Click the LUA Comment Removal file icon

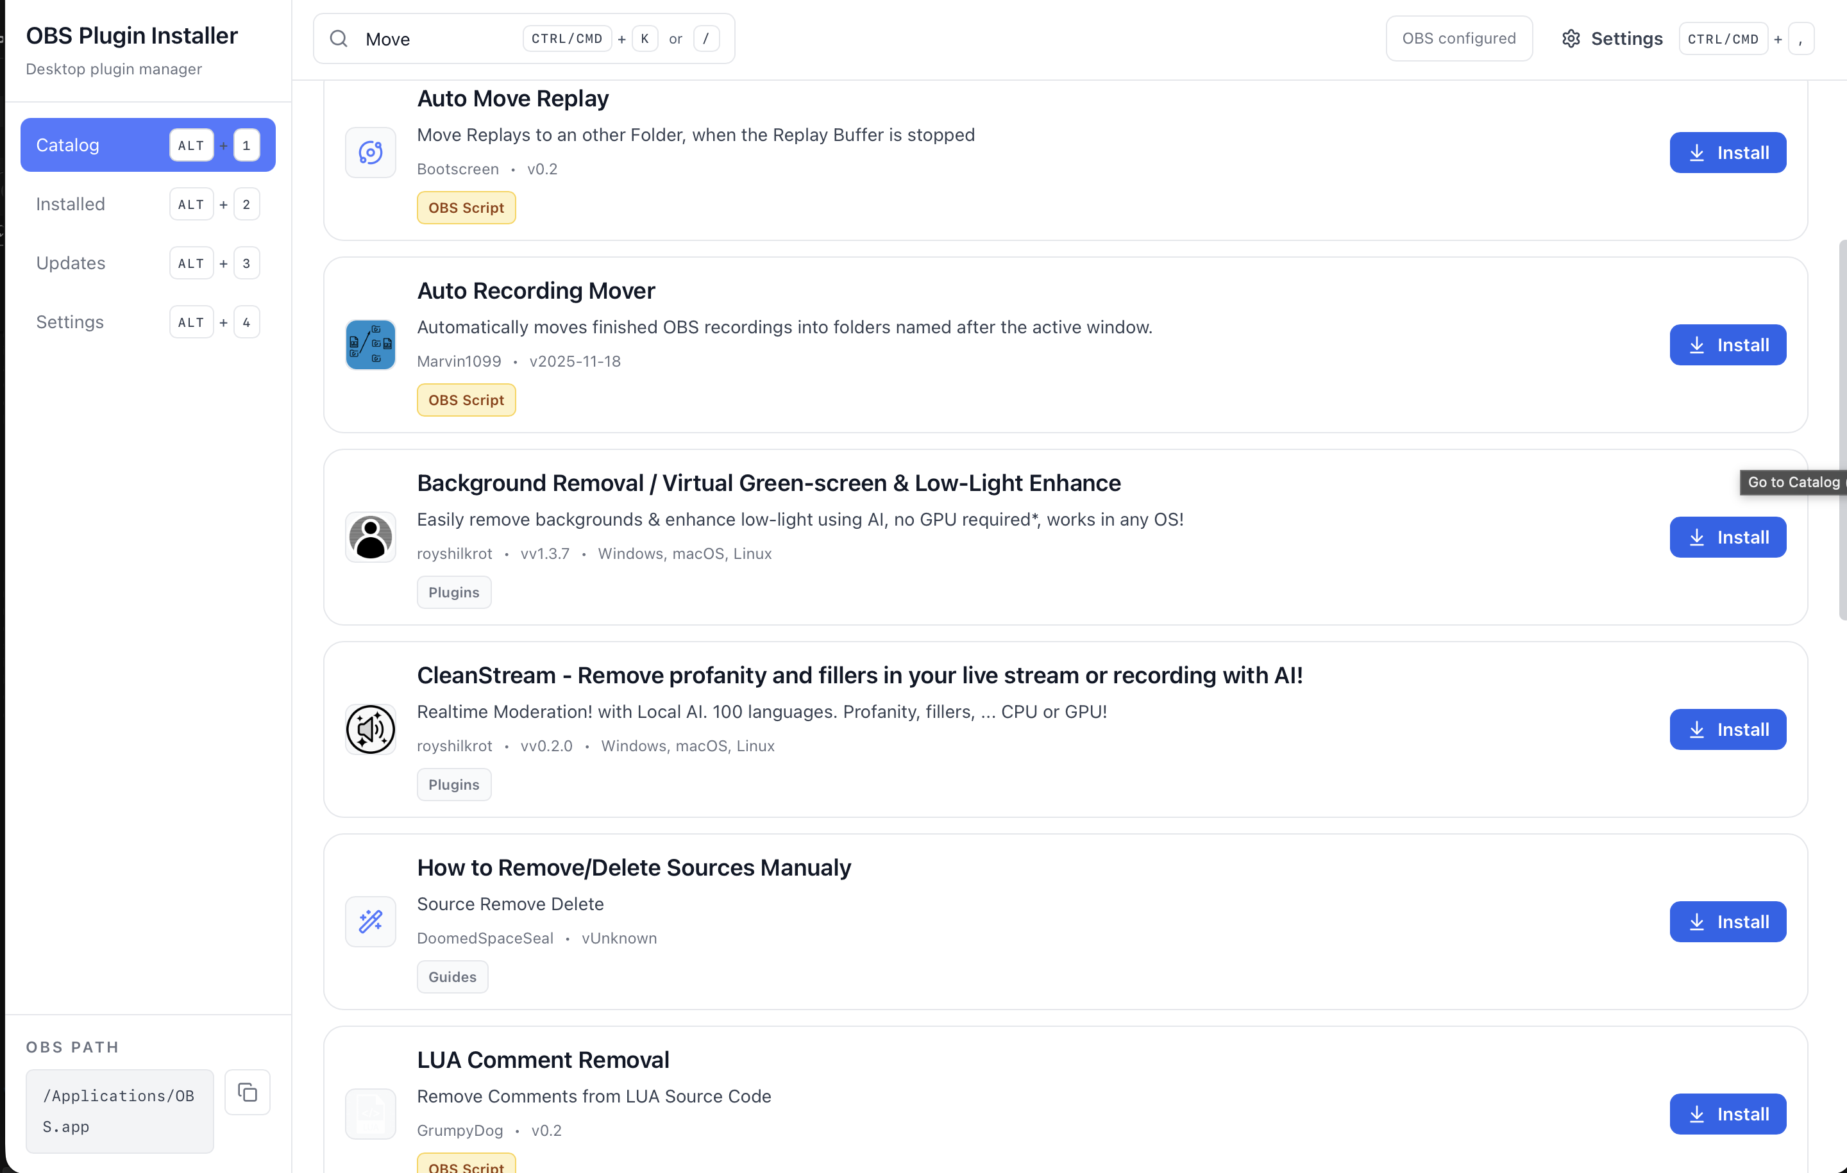[x=369, y=1113]
